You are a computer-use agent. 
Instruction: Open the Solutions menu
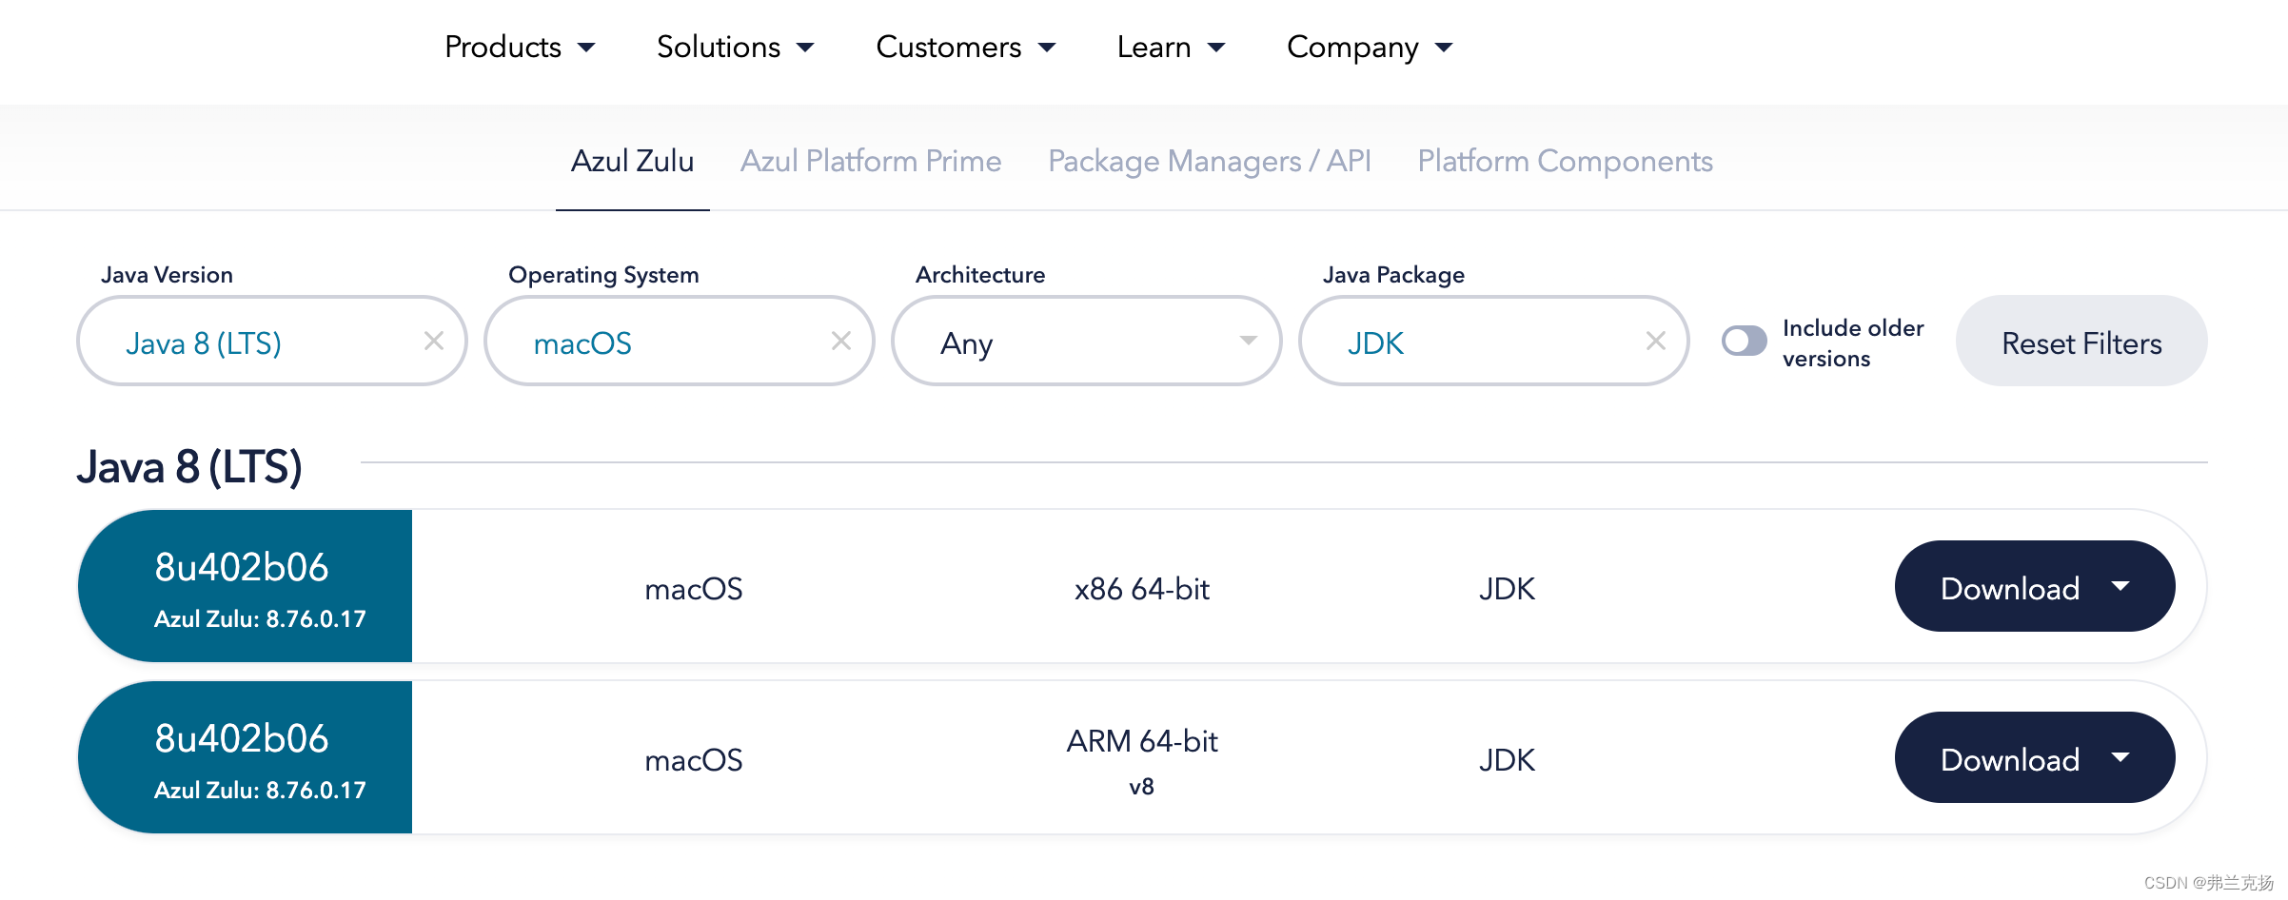735,47
